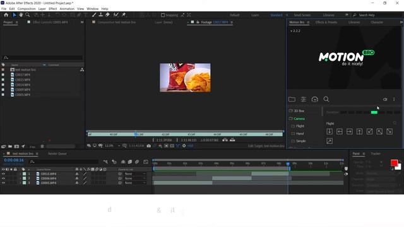Image resolution: width=404 pixels, height=227 pixels.
Task: Click the snapshot camera icon in viewer
Action: point(149,146)
